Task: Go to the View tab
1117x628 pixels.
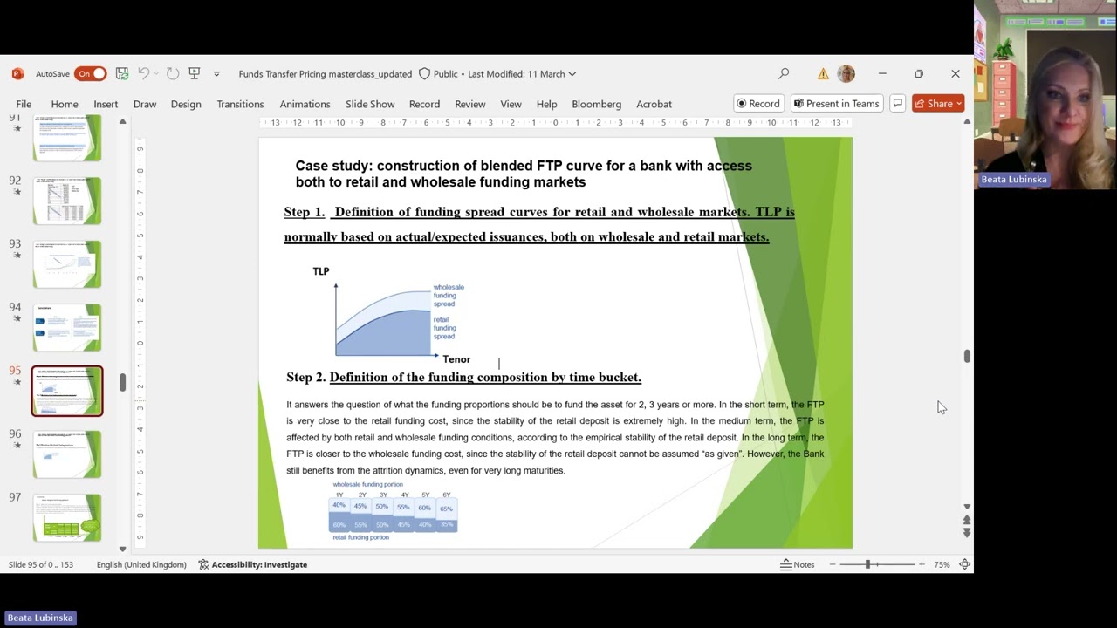Action: (x=511, y=104)
